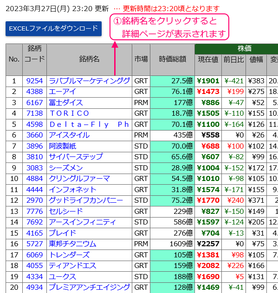Open stock code 7776 link

point(35,211)
